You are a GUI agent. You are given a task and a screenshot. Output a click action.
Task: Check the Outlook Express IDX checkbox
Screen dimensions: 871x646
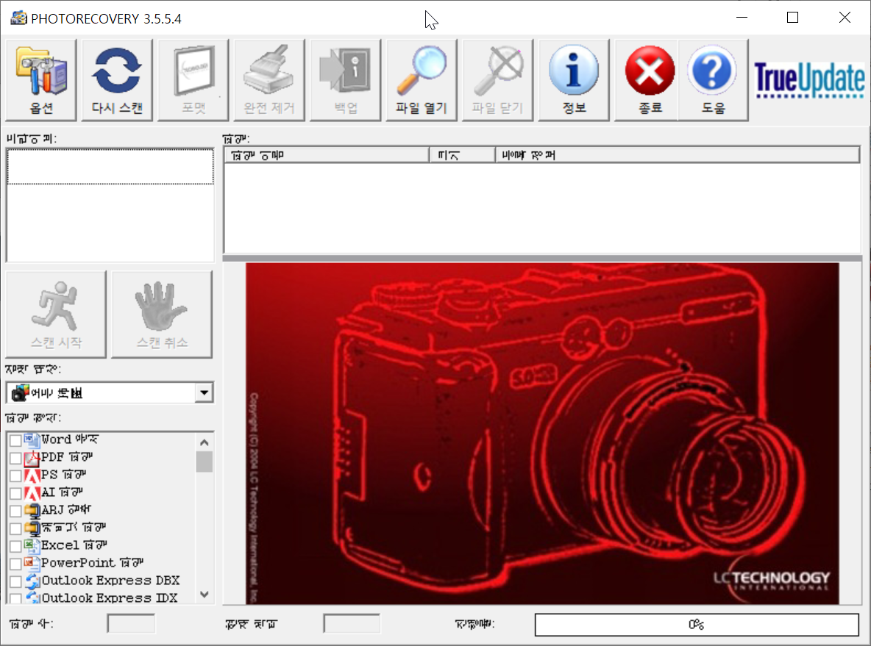(x=15, y=598)
